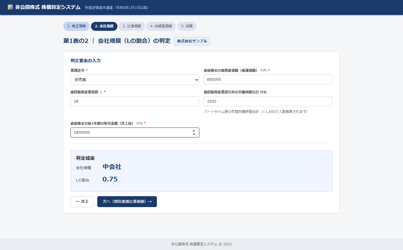Focus the 総資産価額 field containing 850000
Image resolution: width=403 pixels, height=250 pixels.
click(268, 79)
